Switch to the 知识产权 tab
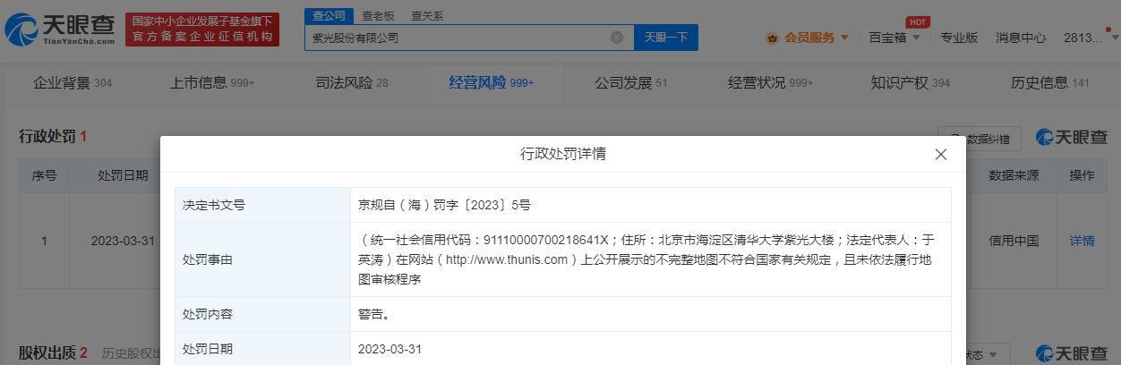 coord(911,83)
